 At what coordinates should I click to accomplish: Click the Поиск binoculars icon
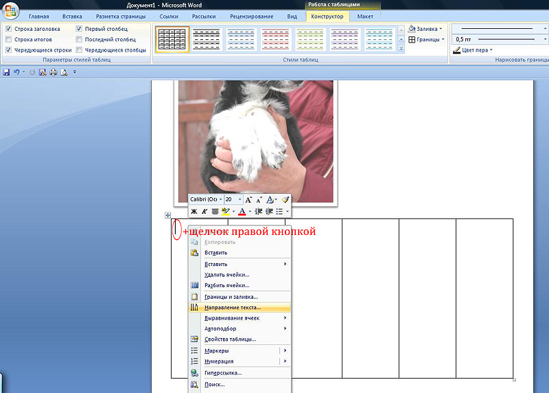[194, 385]
